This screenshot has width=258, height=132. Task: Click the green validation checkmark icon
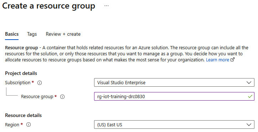[250, 96]
